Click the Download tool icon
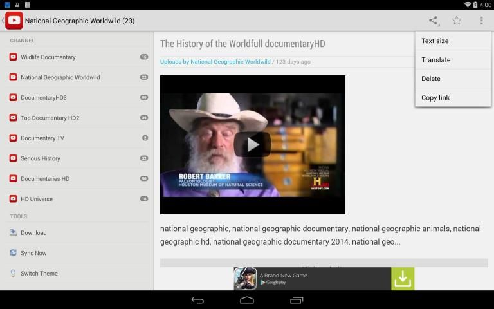494x309 pixels. pos(13,233)
